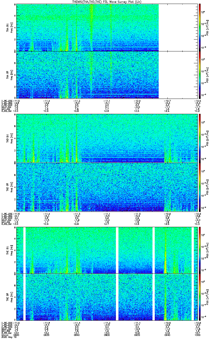Viewport: 211px width, 339px height.
Task: Select the THE B∥ spectrogram panel
Action: (x=107, y=297)
